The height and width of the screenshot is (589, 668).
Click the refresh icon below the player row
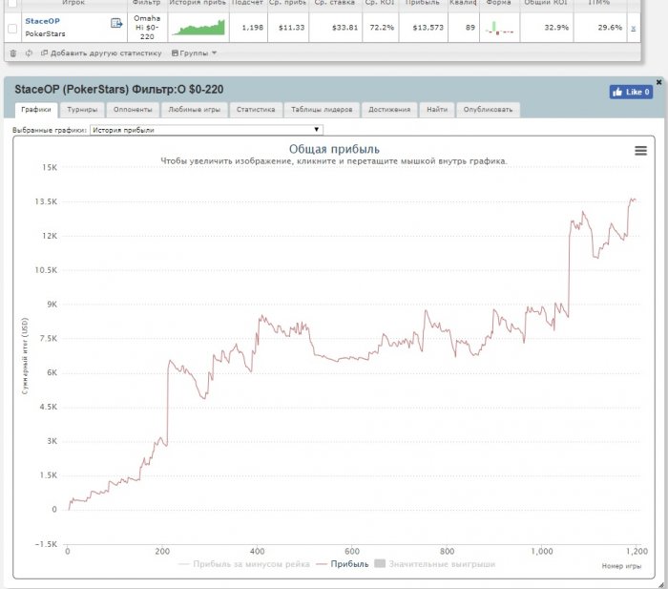click(x=29, y=53)
